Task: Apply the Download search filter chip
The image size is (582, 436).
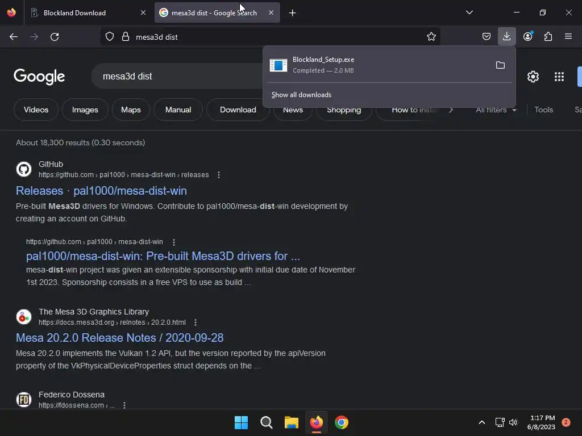Action: point(238,110)
